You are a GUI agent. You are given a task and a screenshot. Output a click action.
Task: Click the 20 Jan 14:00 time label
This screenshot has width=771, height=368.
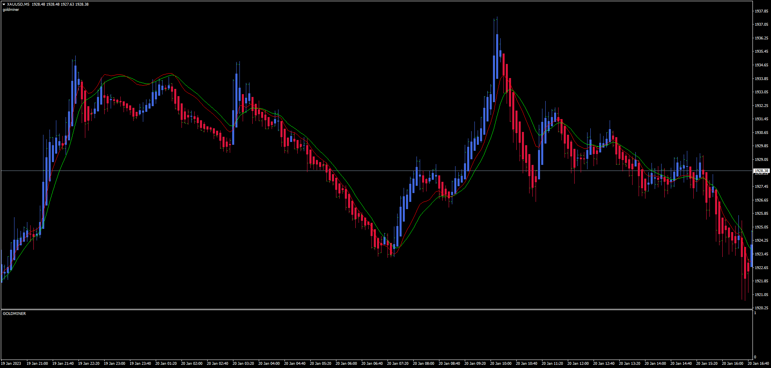pyautogui.click(x=655, y=364)
